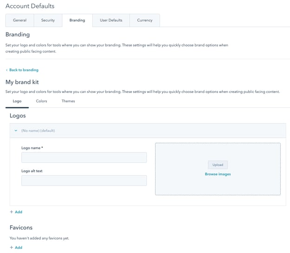Go to the User Defaults tab
The width and height of the screenshot is (290, 253).
(x=111, y=20)
